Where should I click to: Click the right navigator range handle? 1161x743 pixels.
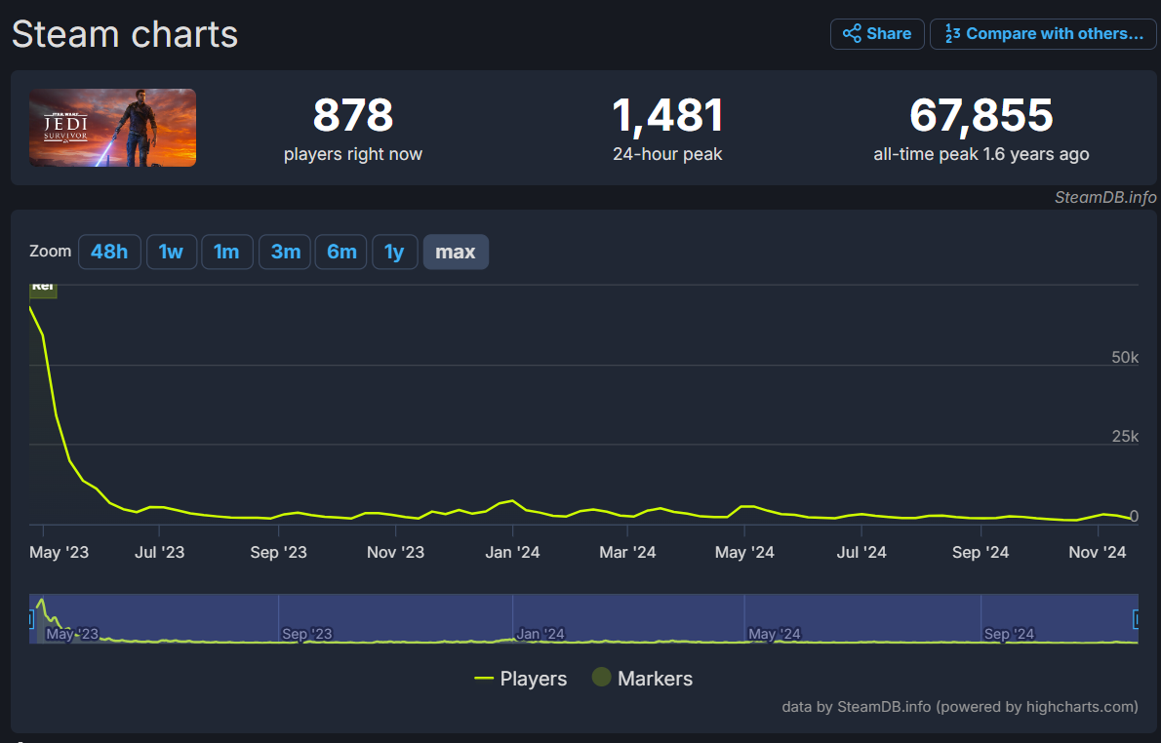(1136, 618)
